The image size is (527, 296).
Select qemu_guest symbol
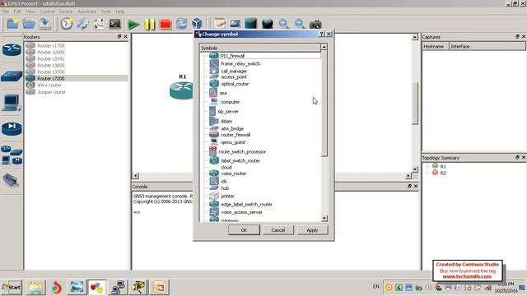[233, 142]
